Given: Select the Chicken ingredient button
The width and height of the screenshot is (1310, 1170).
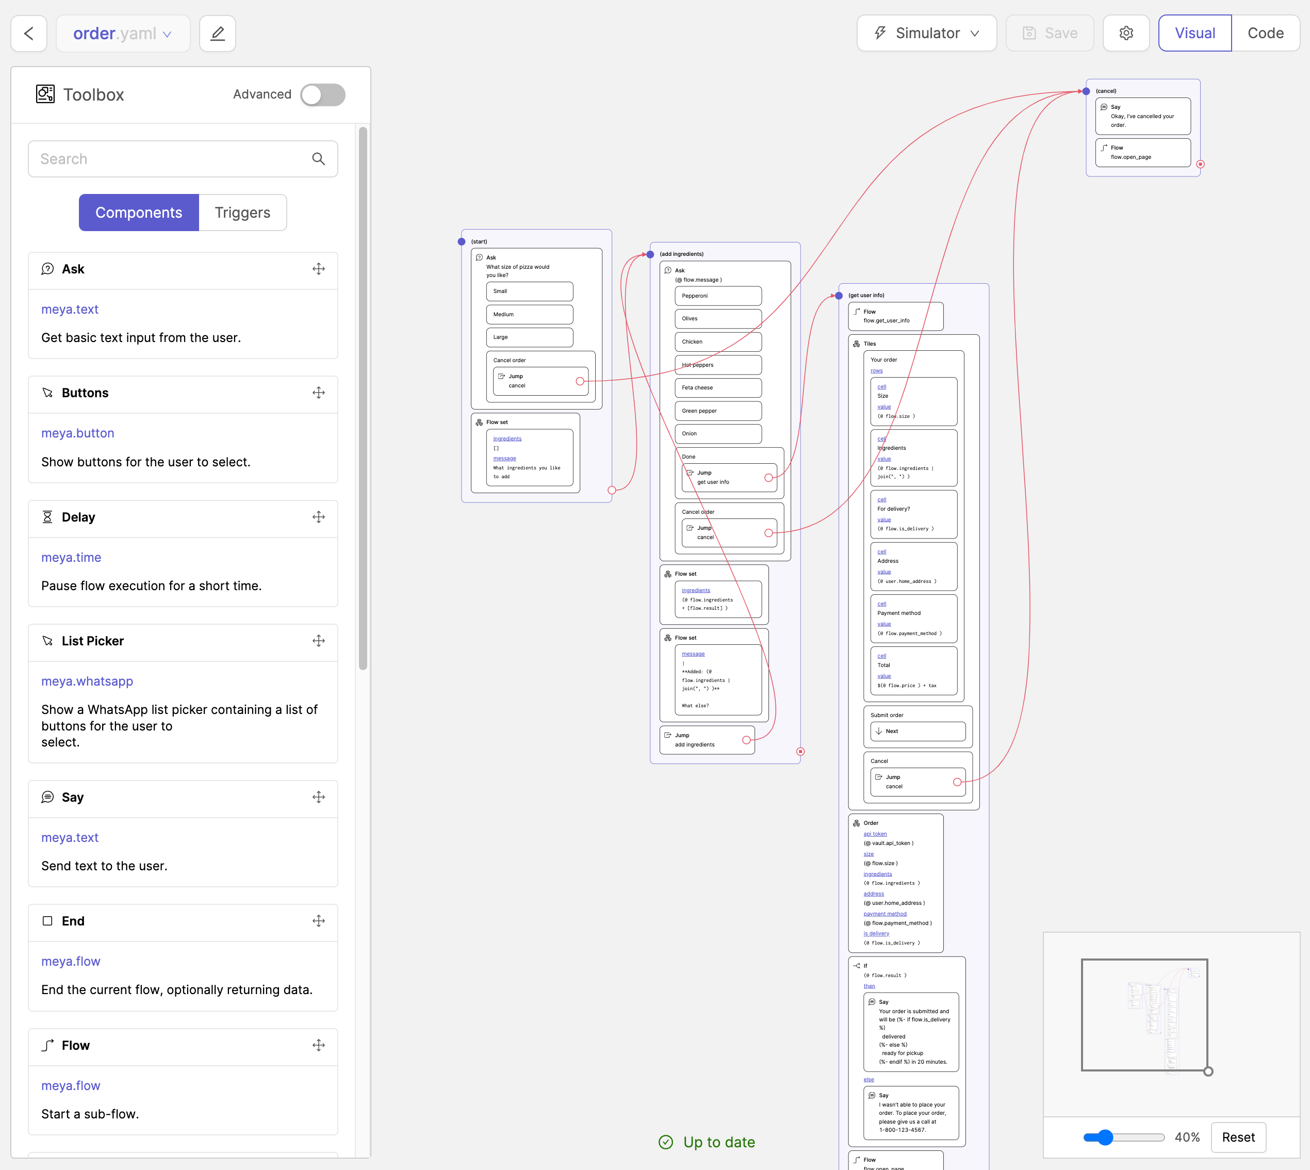Looking at the screenshot, I should 718,342.
